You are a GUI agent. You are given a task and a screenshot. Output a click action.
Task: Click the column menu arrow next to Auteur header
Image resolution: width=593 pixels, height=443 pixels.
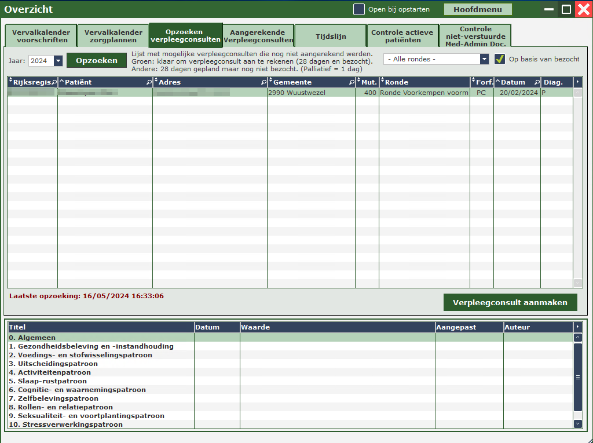coord(577,327)
